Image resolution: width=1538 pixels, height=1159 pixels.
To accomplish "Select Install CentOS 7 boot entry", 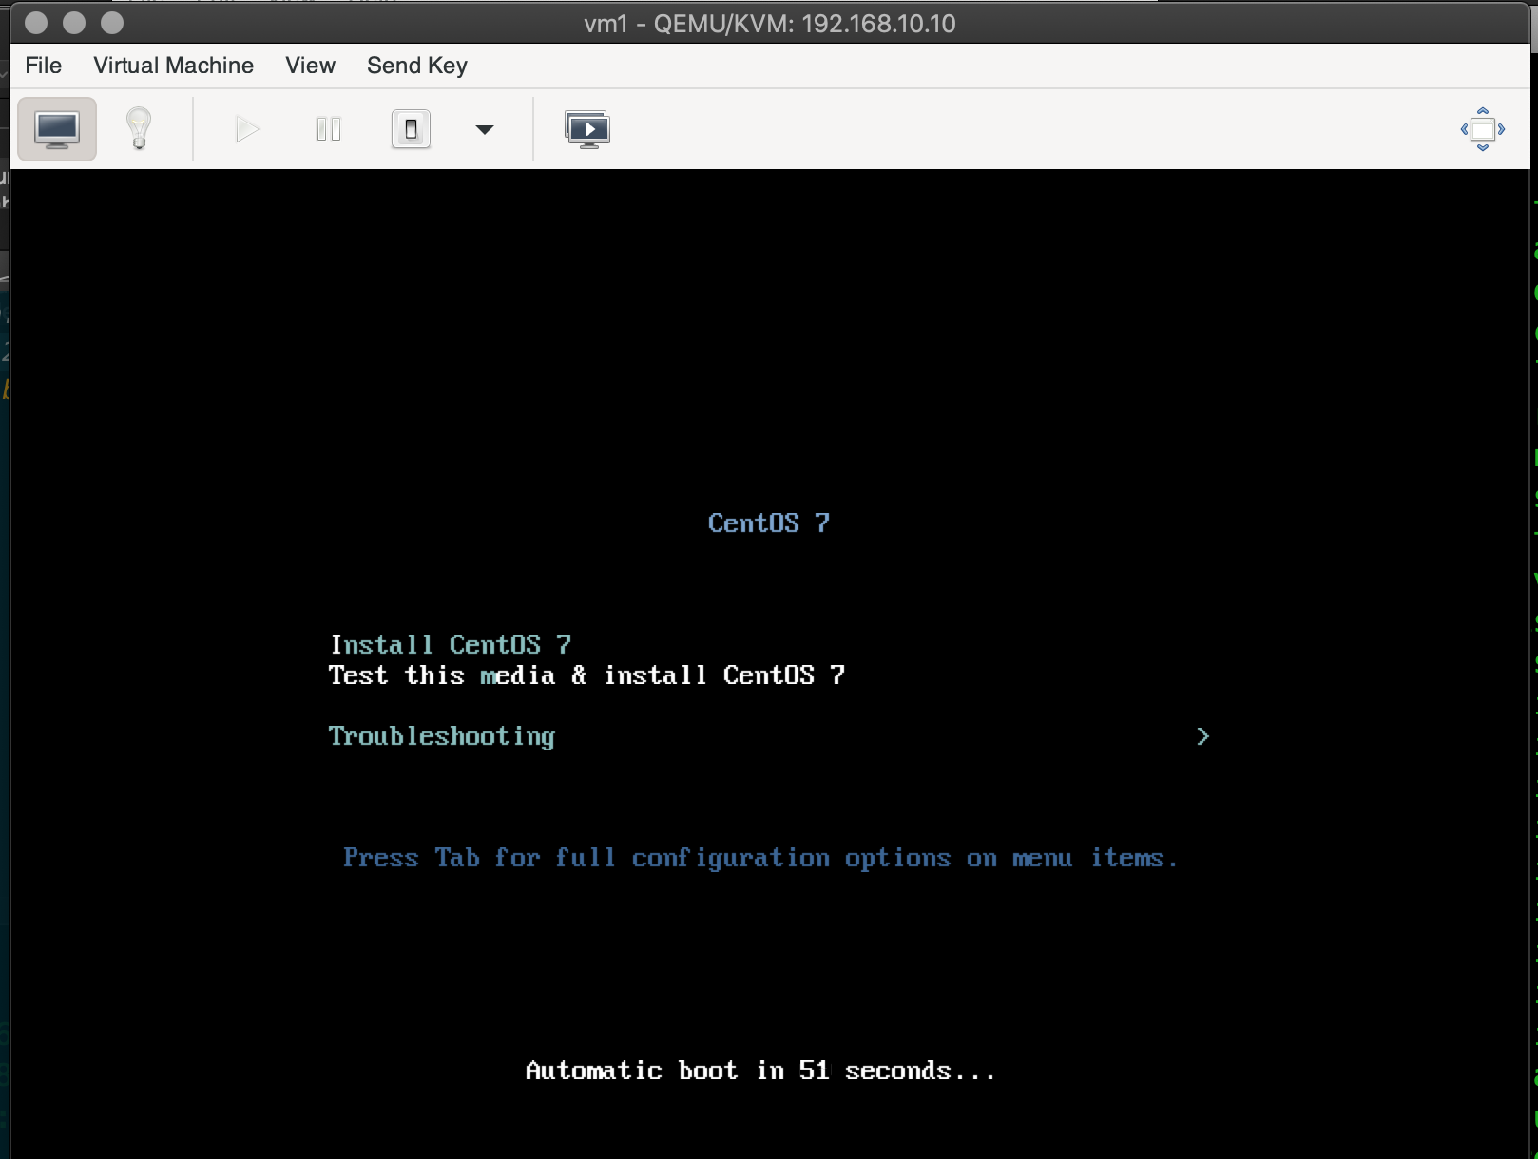I will point(451,644).
